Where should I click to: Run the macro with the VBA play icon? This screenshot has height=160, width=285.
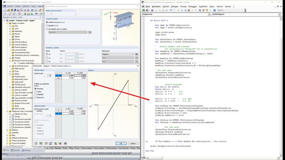178,10
